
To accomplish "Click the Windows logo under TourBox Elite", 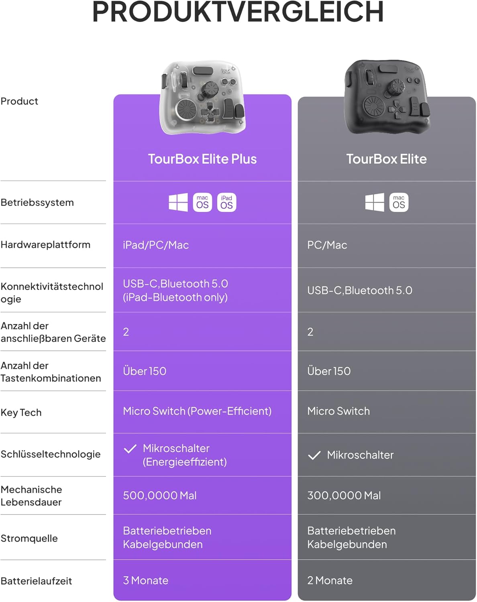I will pos(375,202).
